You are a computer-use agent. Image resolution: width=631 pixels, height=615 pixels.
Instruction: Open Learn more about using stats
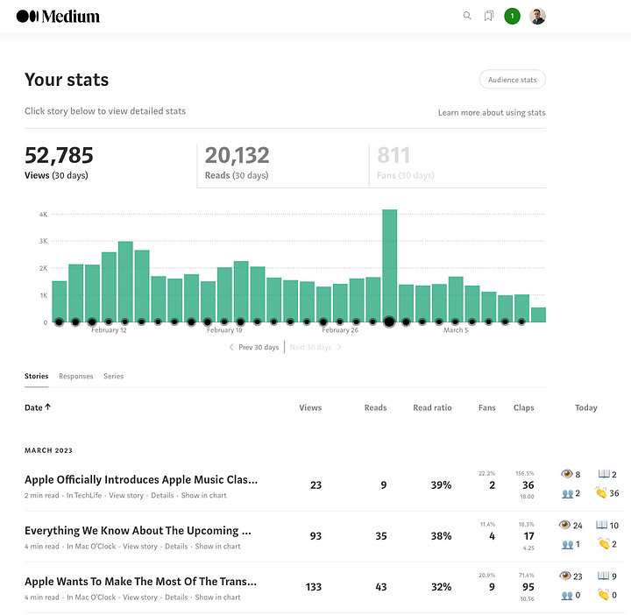pos(492,113)
